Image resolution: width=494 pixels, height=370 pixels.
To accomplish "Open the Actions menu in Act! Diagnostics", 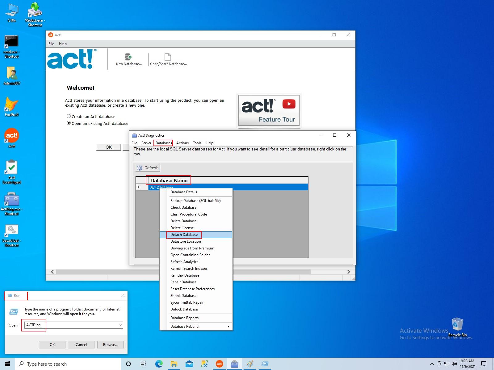I will (x=182, y=143).
